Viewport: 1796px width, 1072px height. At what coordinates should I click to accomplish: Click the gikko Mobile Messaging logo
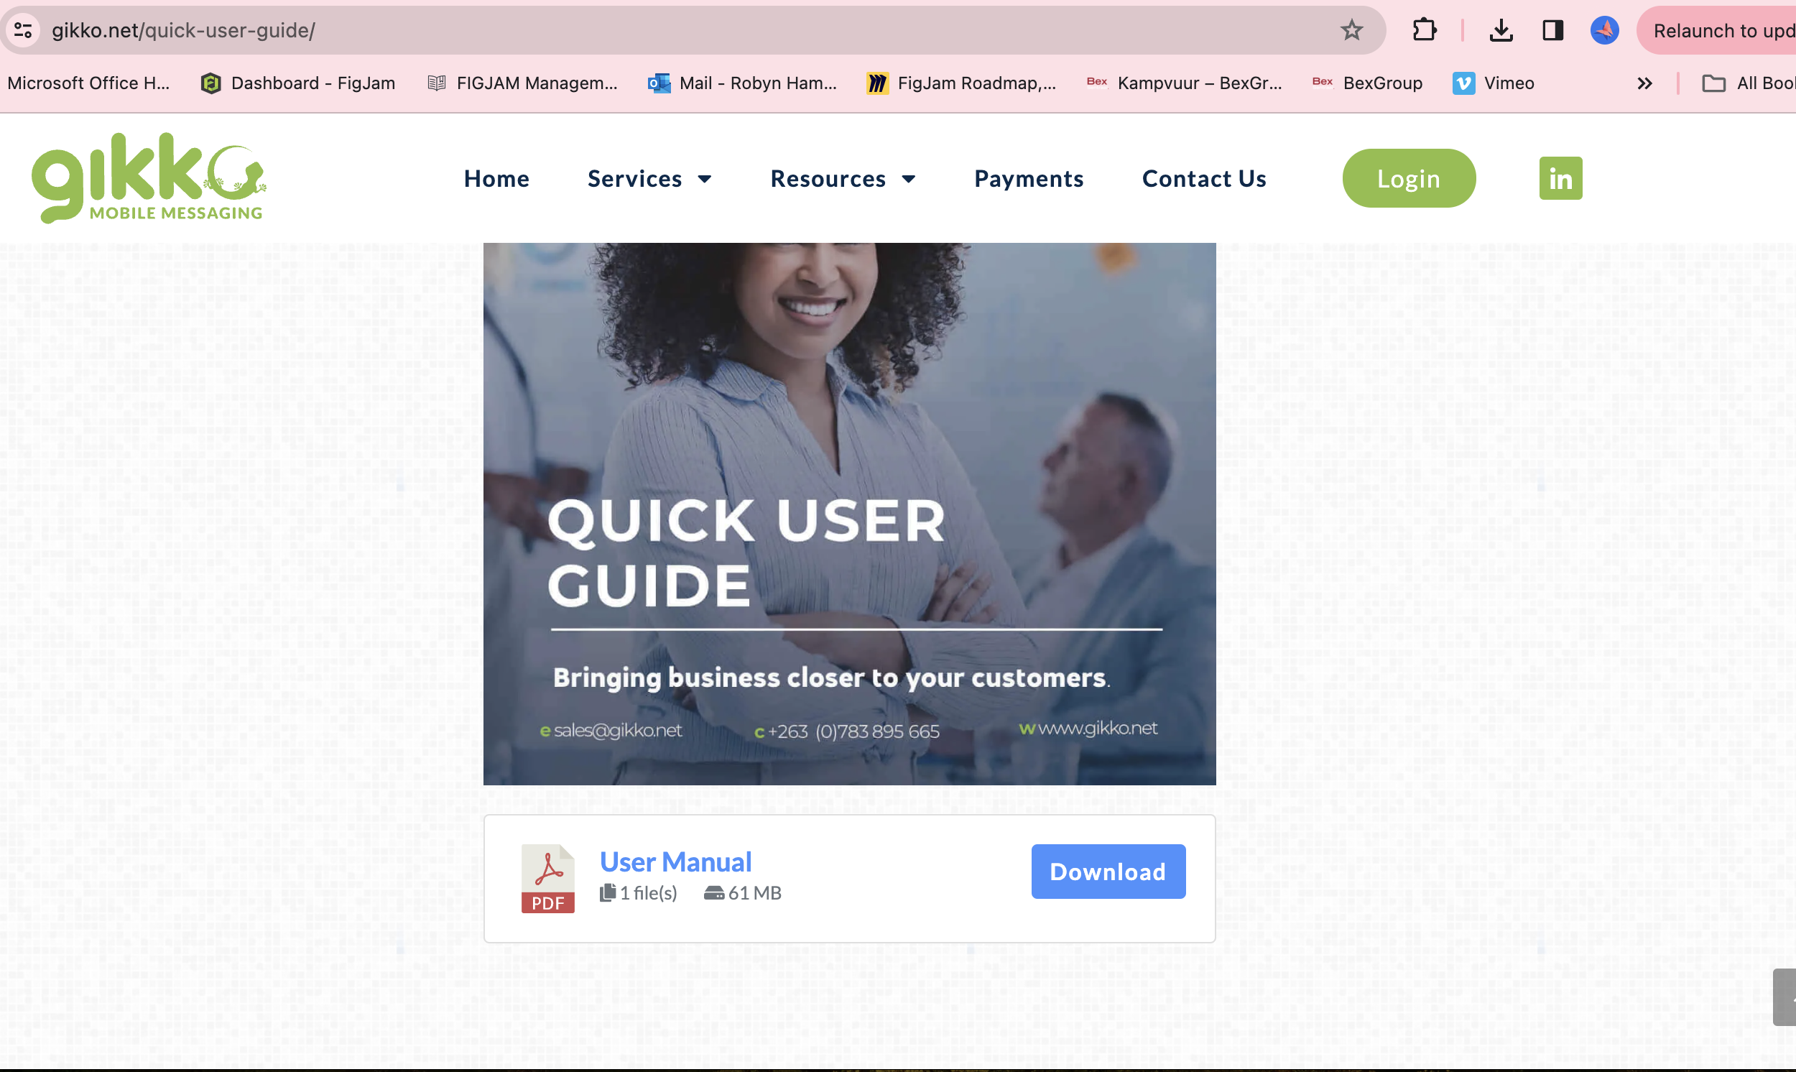pos(149,178)
